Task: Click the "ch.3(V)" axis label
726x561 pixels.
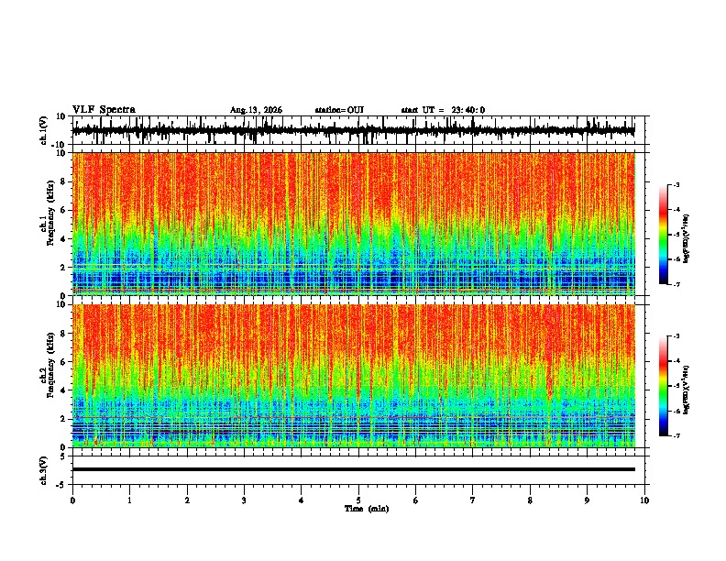Action: [44, 470]
